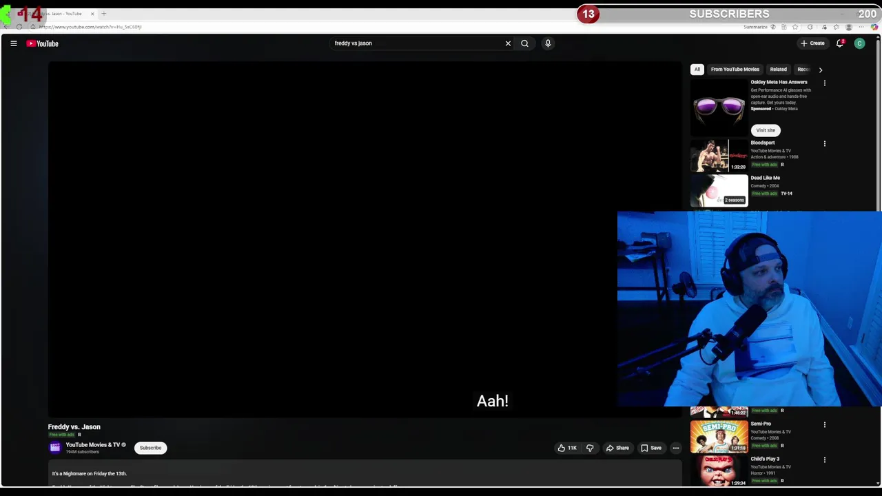The width and height of the screenshot is (882, 496).
Task: Open options menu for Semi-Pro
Action: 824,424
